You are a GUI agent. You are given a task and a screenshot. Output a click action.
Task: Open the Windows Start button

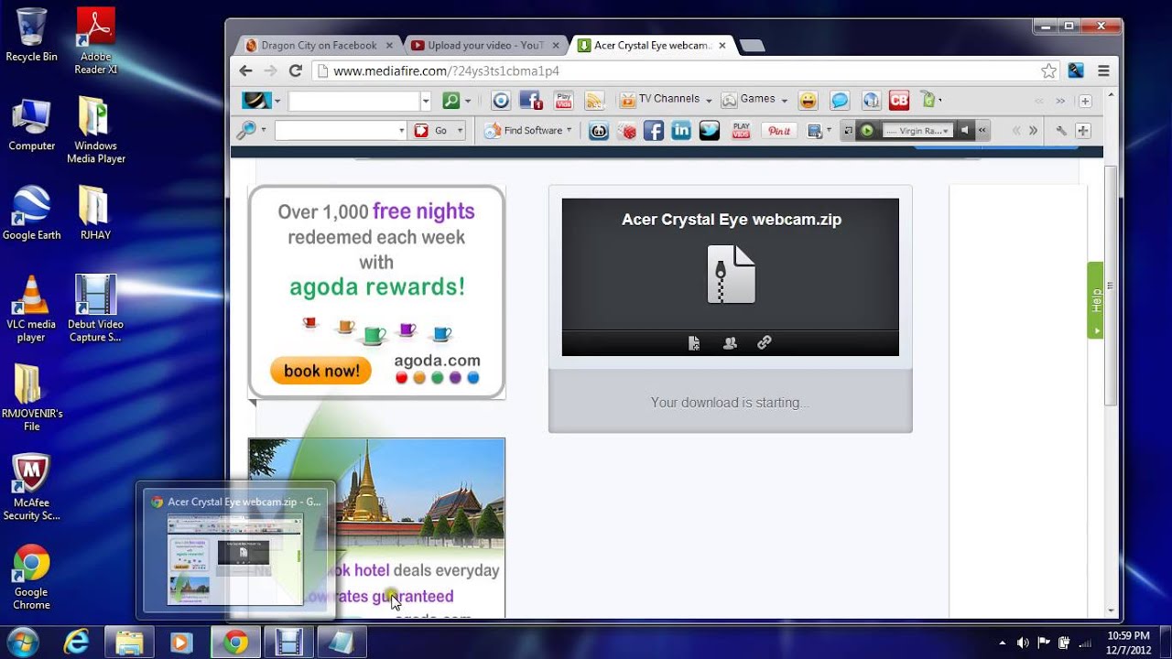point(21,642)
